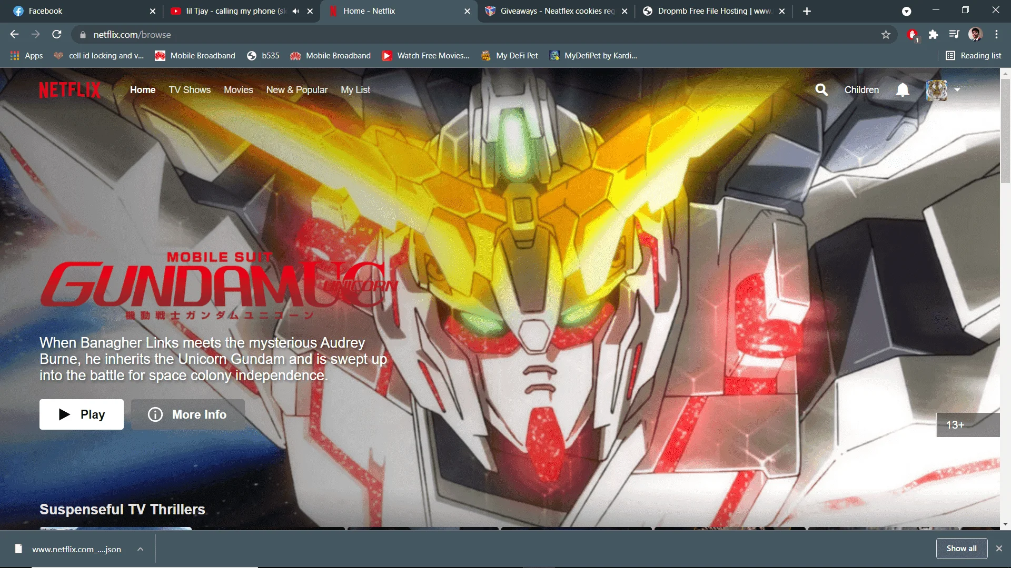Go forward in browser history

(x=35, y=35)
